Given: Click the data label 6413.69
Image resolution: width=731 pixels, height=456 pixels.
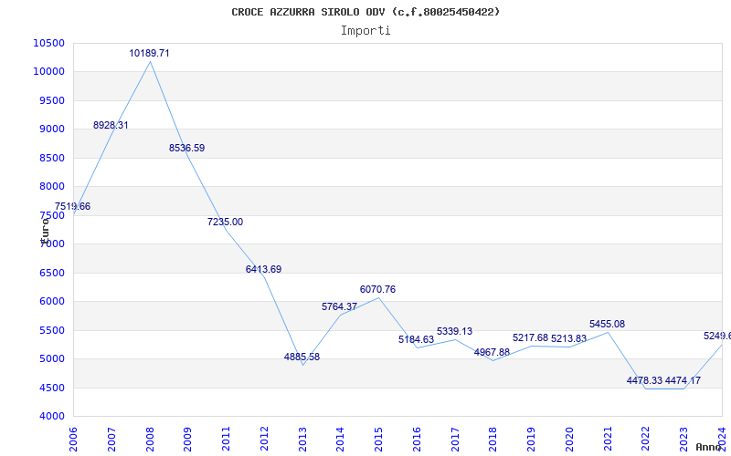Looking at the screenshot, I should click(263, 269).
